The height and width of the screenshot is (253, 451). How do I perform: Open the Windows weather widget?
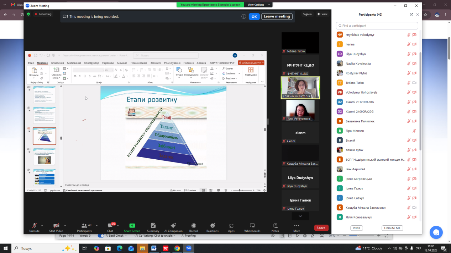tap(369, 248)
